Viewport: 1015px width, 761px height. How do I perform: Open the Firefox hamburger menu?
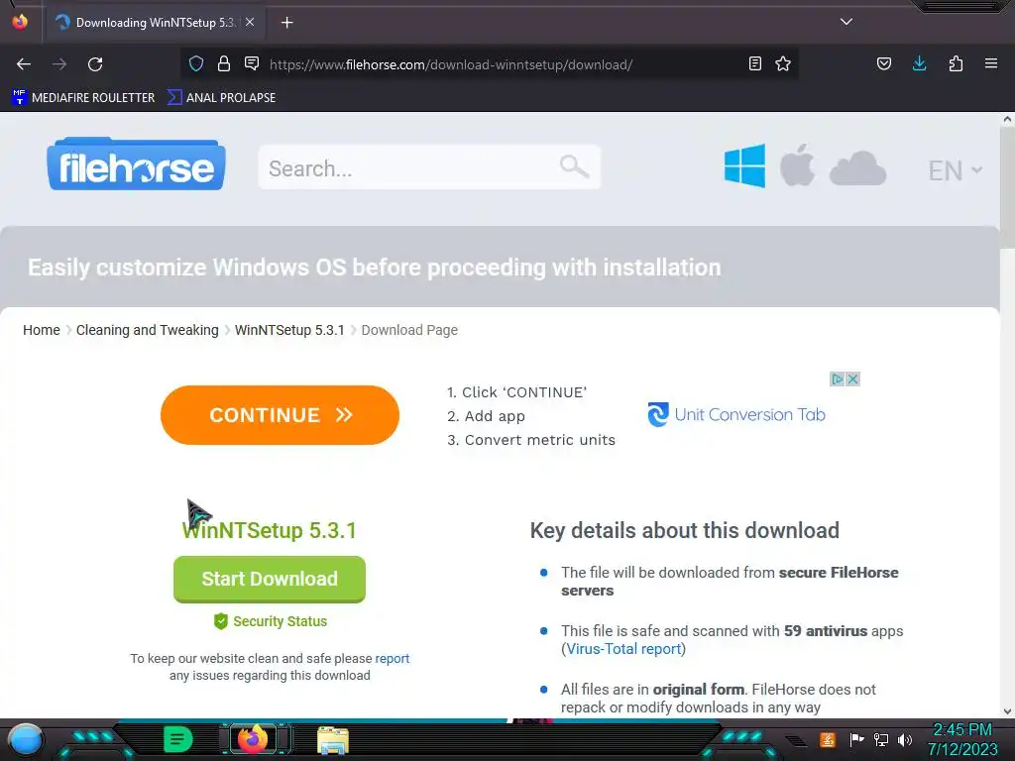pyautogui.click(x=991, y=63)
